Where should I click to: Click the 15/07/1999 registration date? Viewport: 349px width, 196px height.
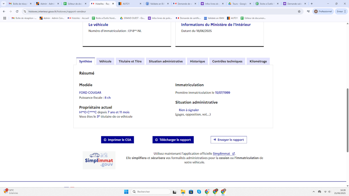point(222,93)
